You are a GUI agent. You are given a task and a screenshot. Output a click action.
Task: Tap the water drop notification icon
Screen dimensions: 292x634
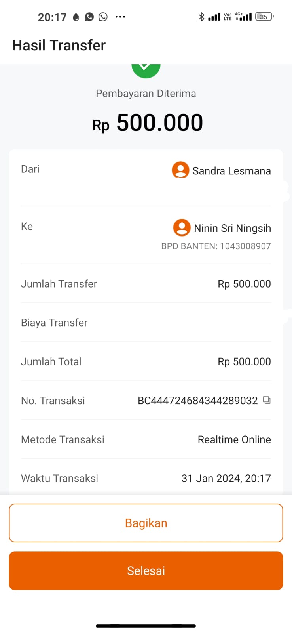[76, 17]
